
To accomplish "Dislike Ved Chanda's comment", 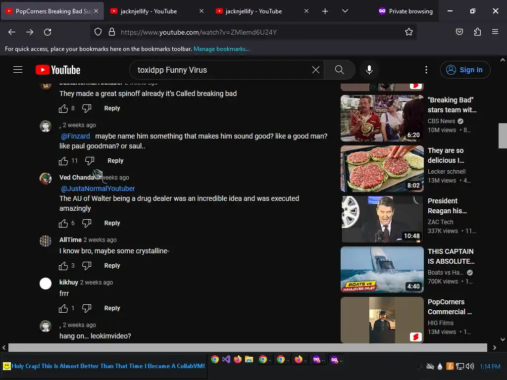I will 87,223.
